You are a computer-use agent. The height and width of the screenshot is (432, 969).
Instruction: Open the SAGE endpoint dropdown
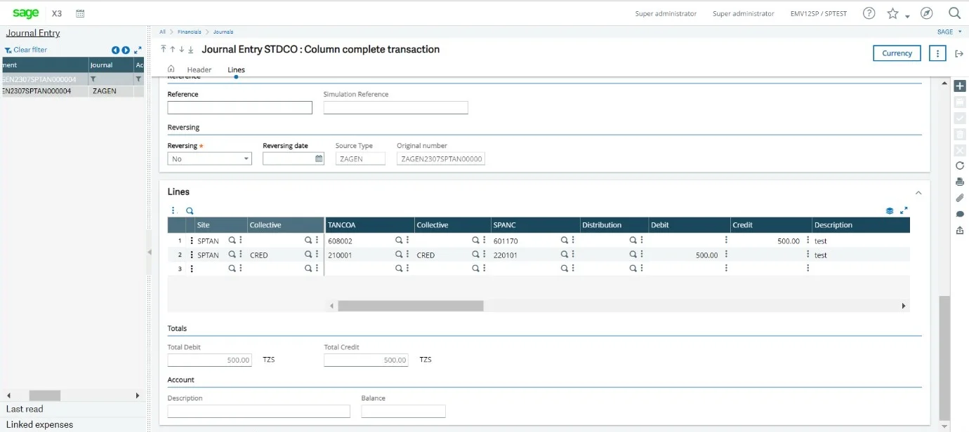coord(949,32)
